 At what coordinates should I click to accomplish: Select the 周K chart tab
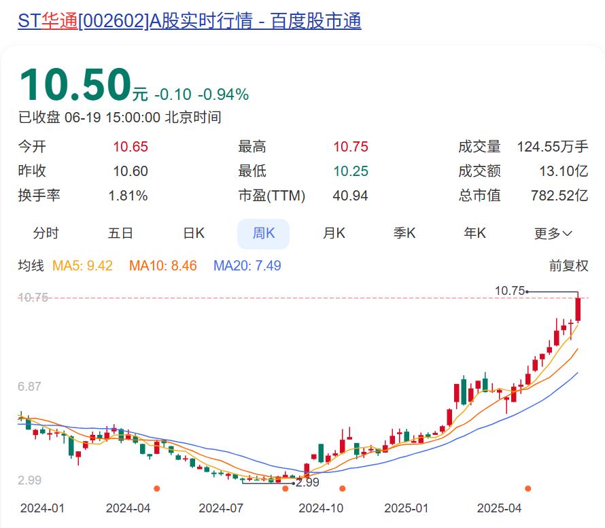[263, 234]
